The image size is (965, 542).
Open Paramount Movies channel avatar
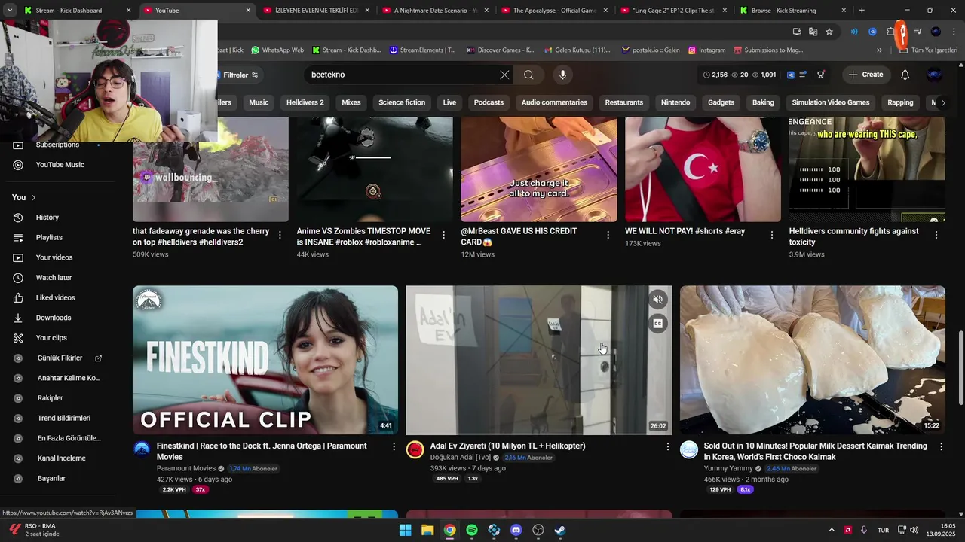coord(142,450)
